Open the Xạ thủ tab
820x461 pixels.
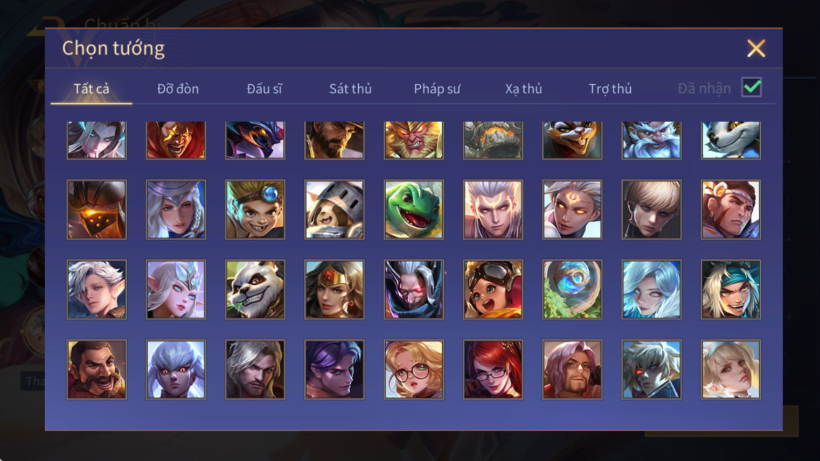point(524,88)
